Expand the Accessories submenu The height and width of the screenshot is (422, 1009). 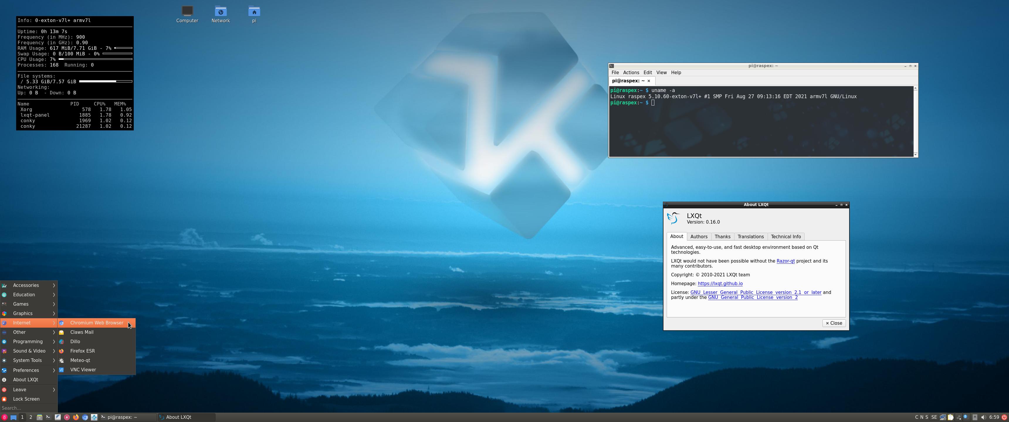tap(28, 285)
